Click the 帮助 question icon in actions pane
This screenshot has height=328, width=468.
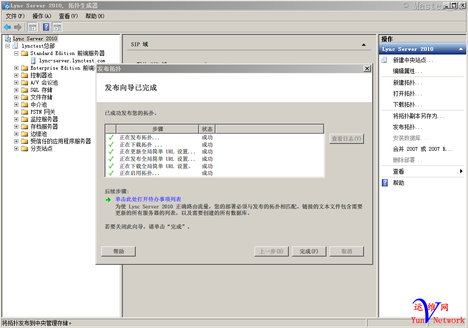385,183
